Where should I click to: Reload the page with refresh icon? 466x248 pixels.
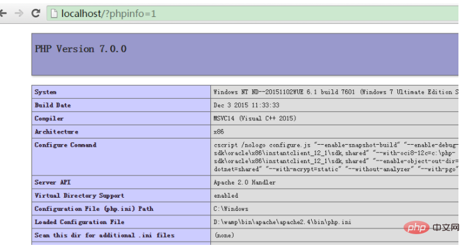36,13
